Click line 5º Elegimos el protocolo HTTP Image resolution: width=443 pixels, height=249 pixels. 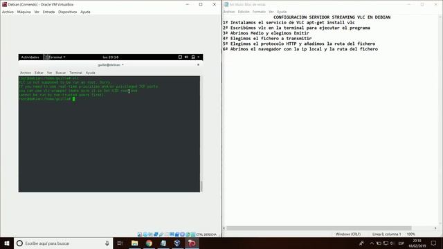[299, 44]
